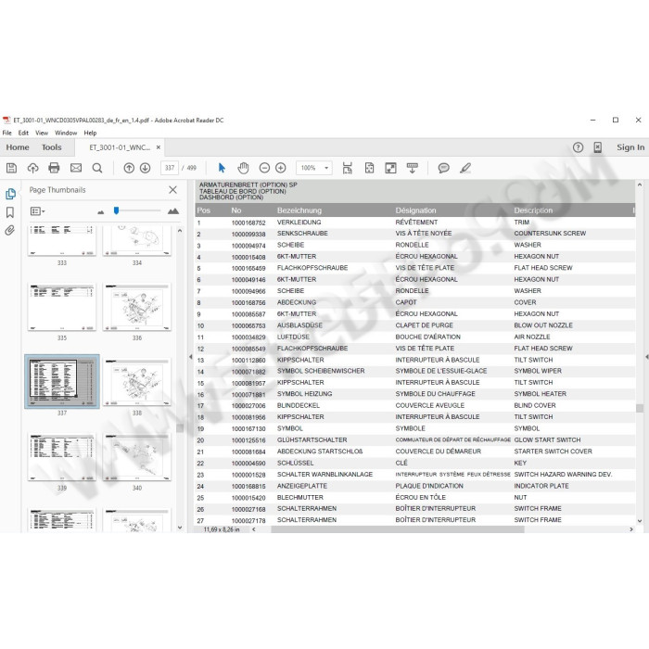Switch to the Tools tab
Image resolution: width=649 pixels, height=649 pixels.
point(52,147)
